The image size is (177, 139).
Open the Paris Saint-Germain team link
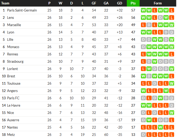[x=22, y=10]
